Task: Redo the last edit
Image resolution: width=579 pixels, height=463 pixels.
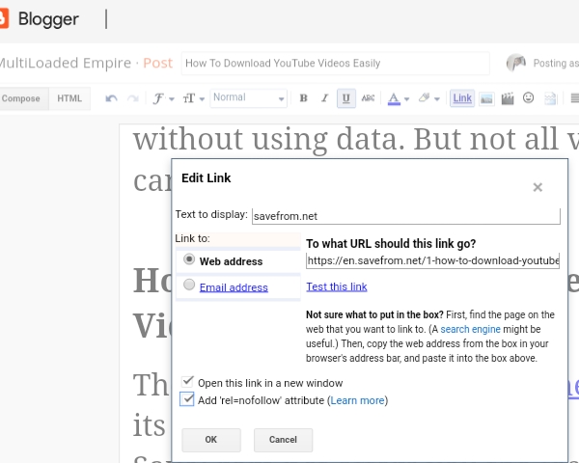Action: pyautogui.click(x=132, y=98)
